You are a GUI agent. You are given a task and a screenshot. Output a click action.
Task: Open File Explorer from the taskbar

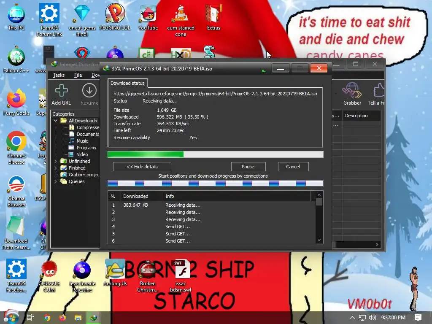(x=78, y=318)
